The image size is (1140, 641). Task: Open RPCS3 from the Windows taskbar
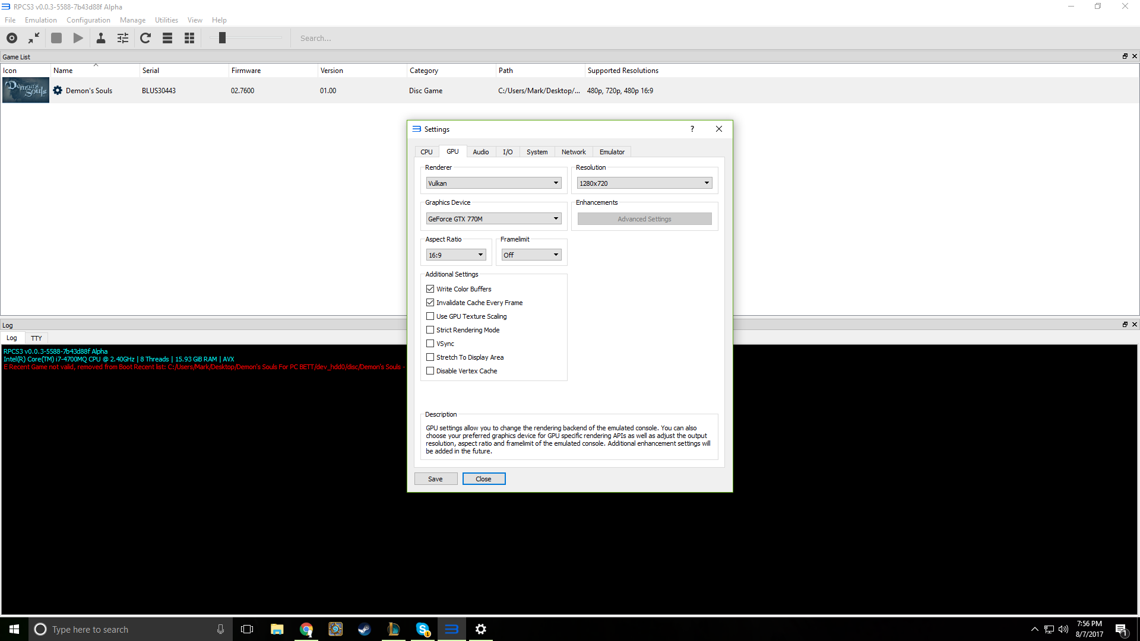pos(451,629)
